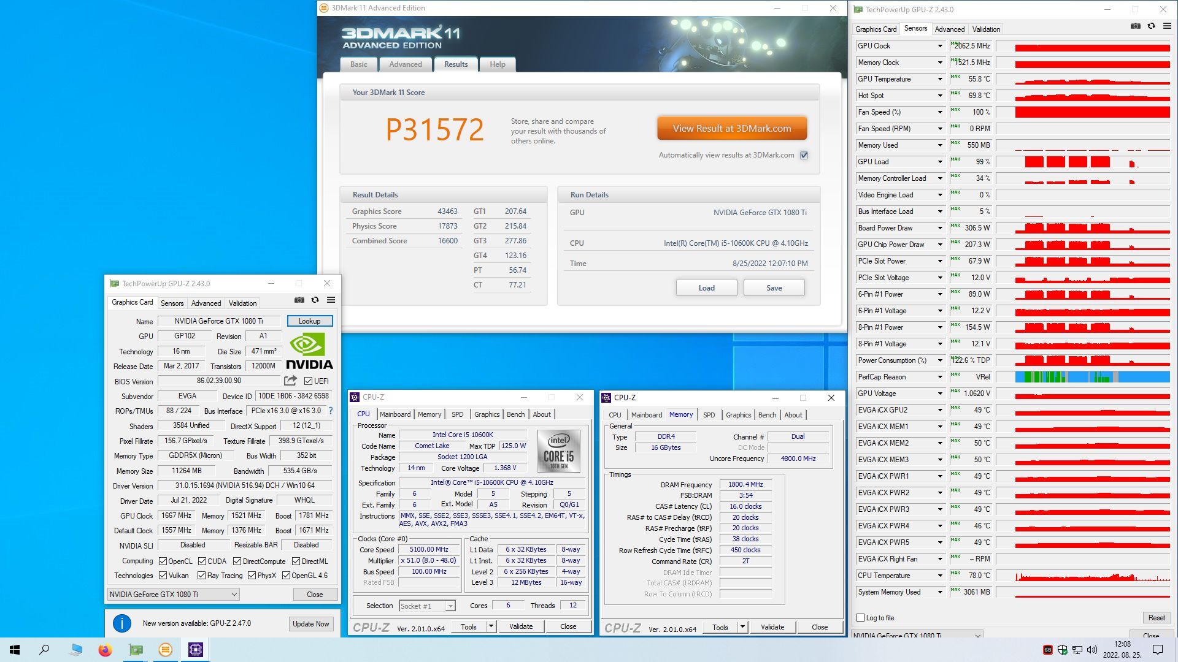
Task: Toggle the DirectCompute checkbox
Action: point(237,561)
